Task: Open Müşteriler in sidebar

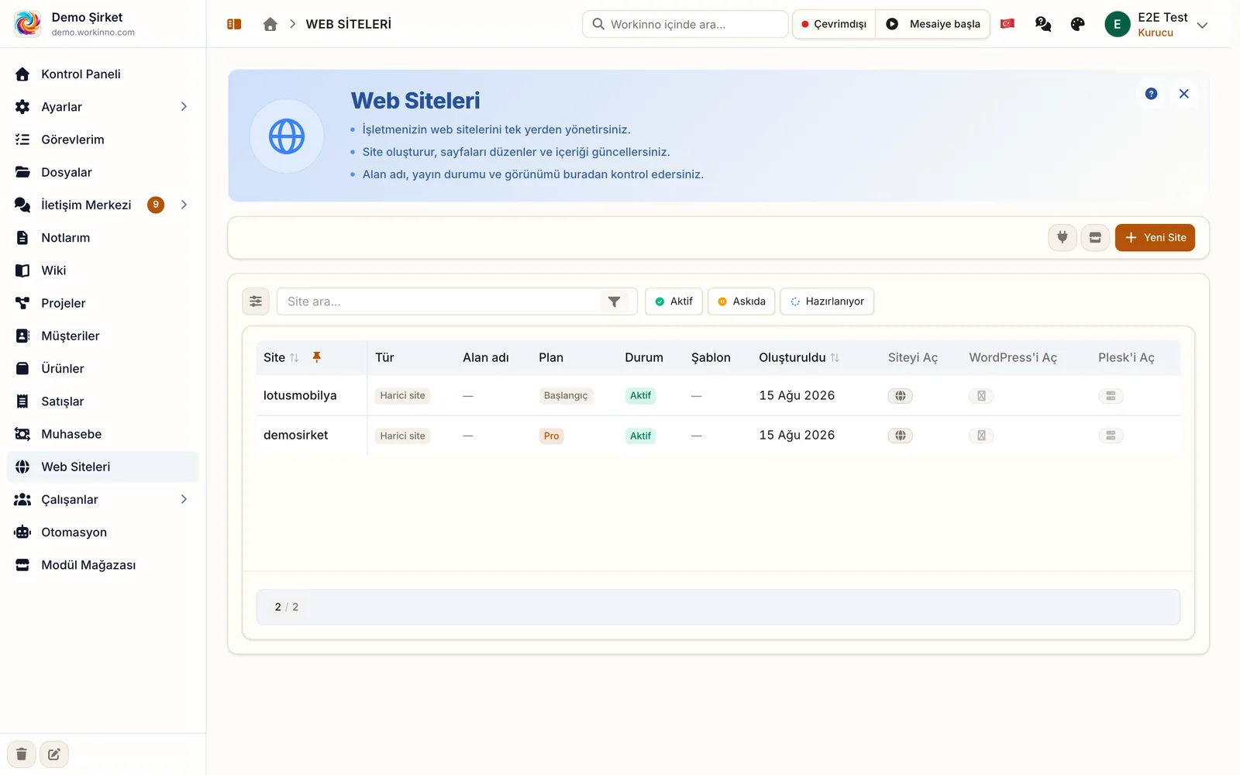Action: (x=102, y=336)
